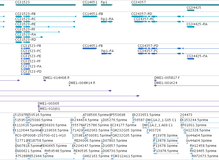Image resolution: width=219 pixels, height=160 pixels.
Task: Click protein label CG31523-PC
Action: click(31, 51)
